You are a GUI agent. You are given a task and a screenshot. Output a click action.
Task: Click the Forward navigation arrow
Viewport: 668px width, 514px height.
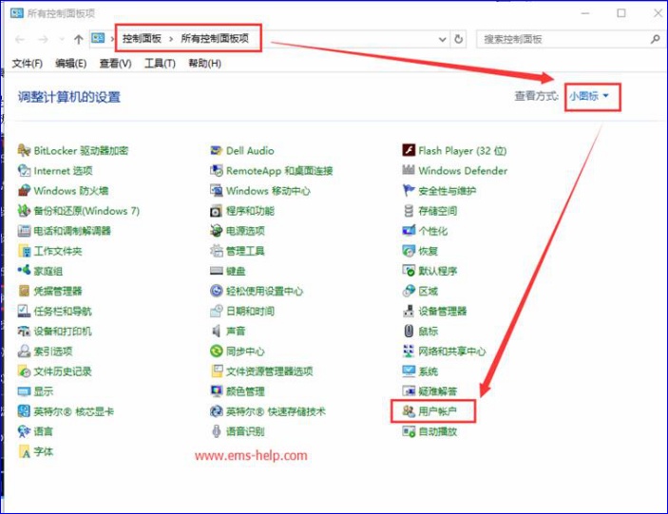pyautogui.click(x=43, y=39)
